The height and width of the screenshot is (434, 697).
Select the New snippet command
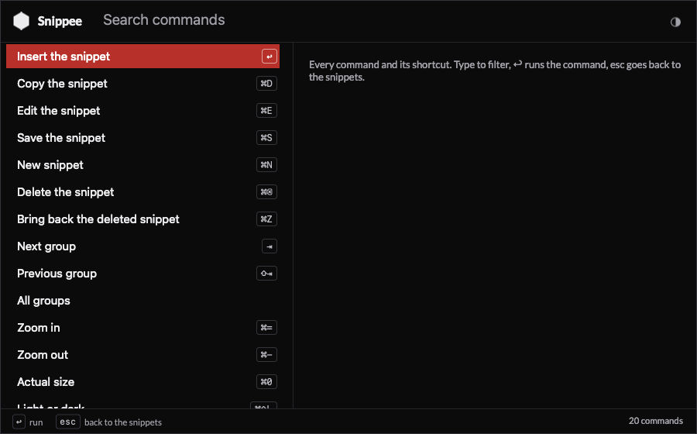142,164
